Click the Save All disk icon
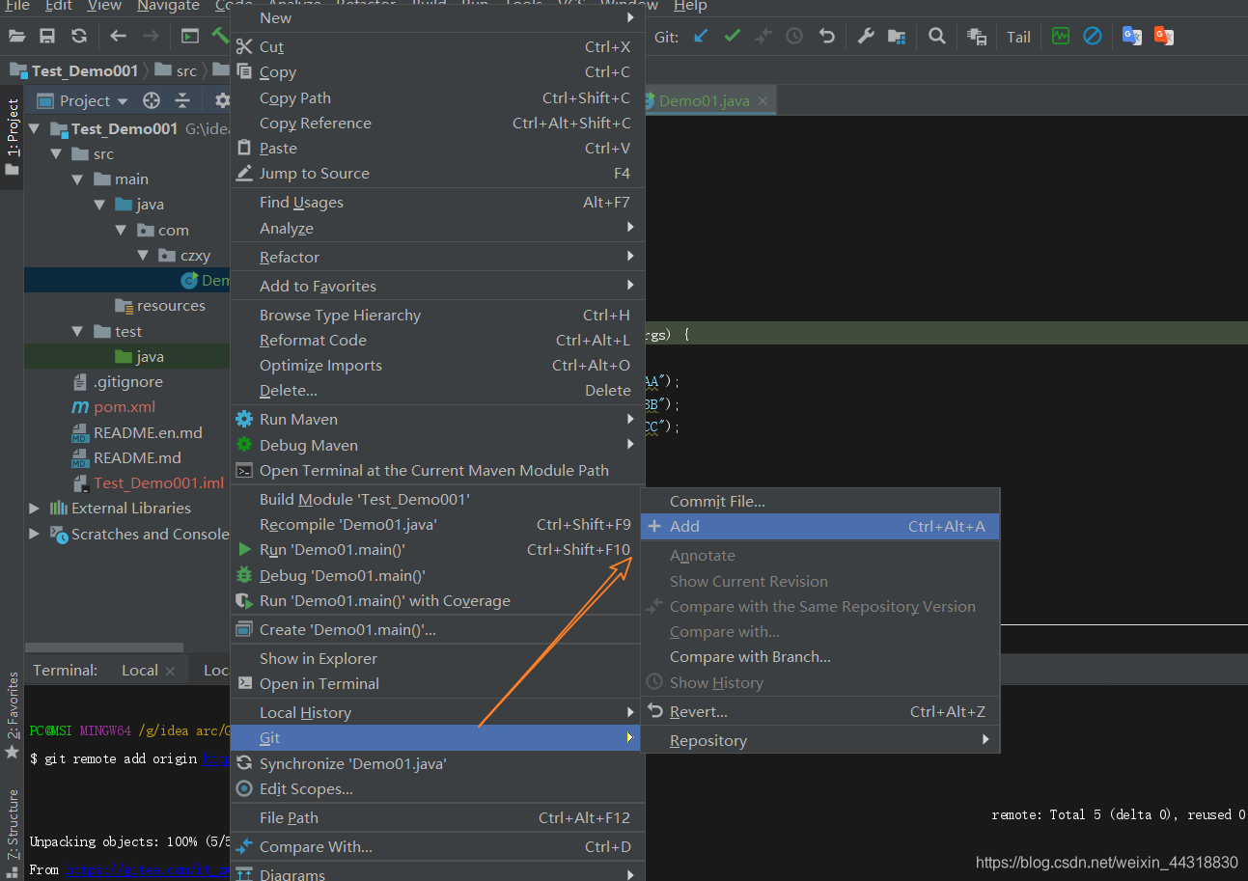1248x881 pixels. click(x=46, y=37)
